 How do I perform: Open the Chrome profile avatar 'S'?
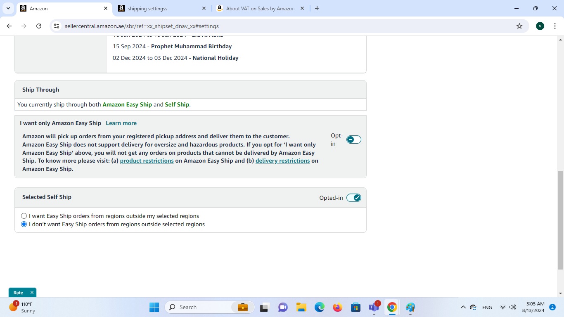[540, 26]
